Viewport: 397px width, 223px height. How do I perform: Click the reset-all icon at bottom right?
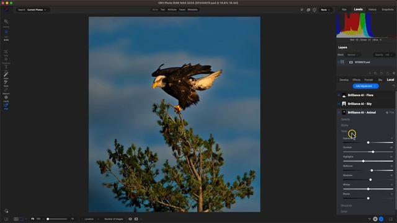pyautogui.click(x=370, y=219)
